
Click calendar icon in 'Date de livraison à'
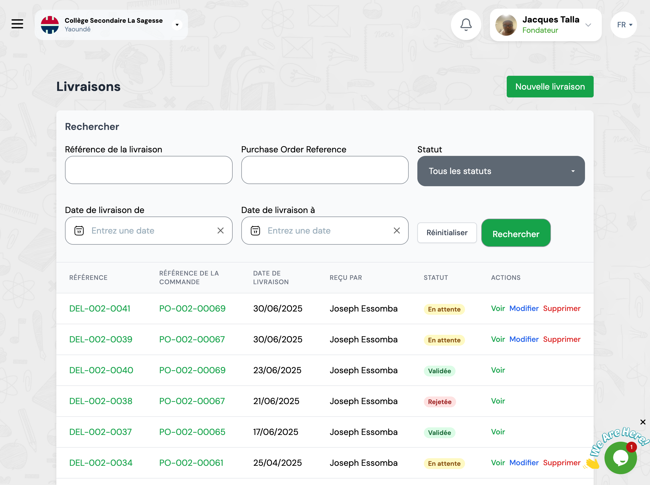click(255, 231)
